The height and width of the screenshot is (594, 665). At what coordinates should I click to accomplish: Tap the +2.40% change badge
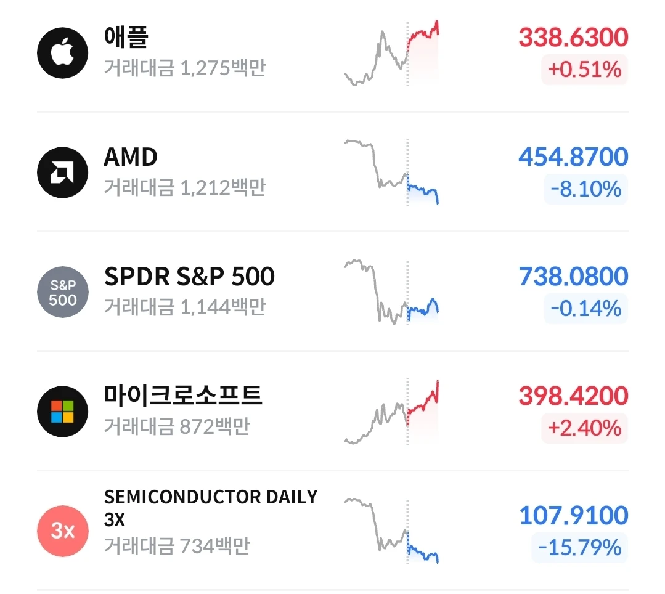[x=584, y=428]
